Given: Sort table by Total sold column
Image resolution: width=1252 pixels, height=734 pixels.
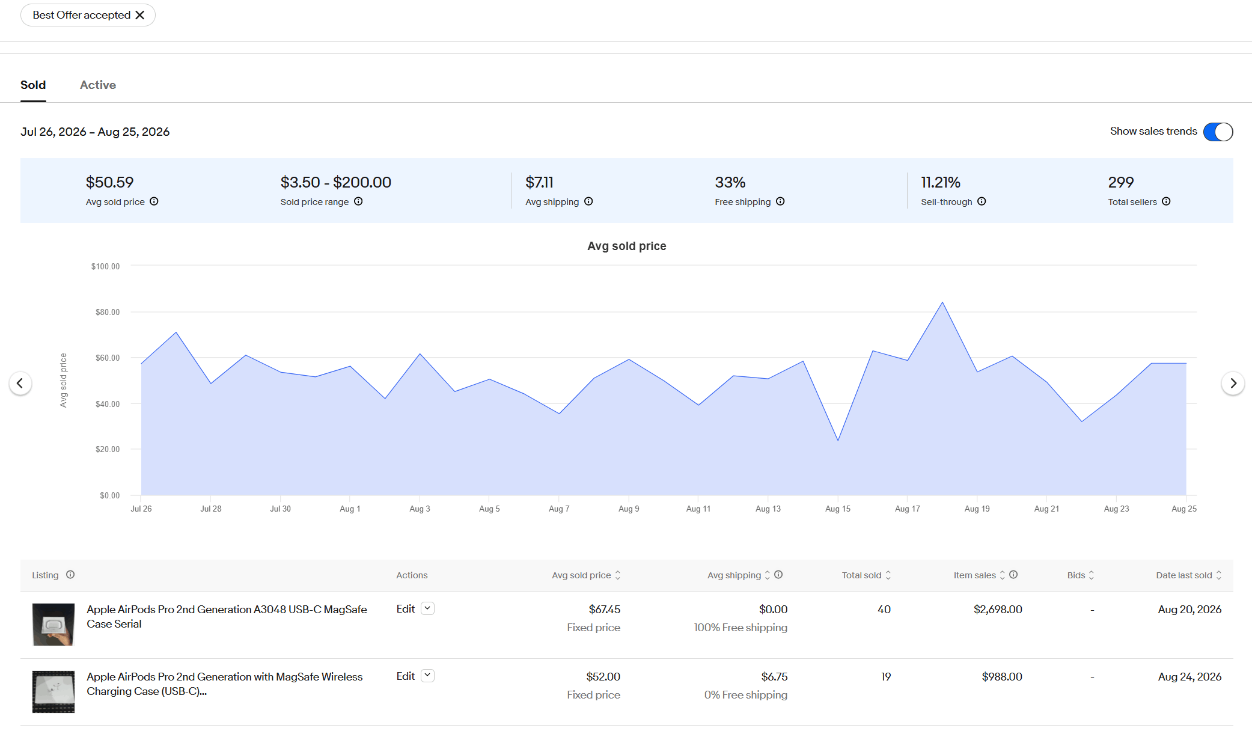Looking at the screenshot, I should tap(866, 575).
